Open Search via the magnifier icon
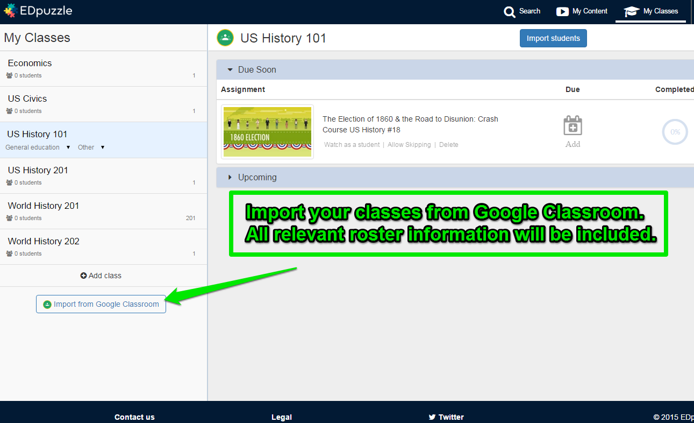694x423 pixels. point(510,12)
